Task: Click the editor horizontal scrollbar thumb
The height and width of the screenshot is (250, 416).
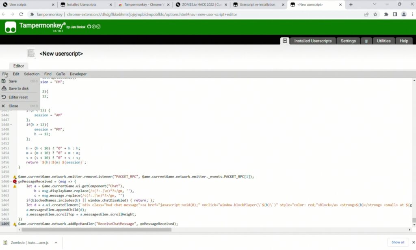Action: tap(97, 230)
